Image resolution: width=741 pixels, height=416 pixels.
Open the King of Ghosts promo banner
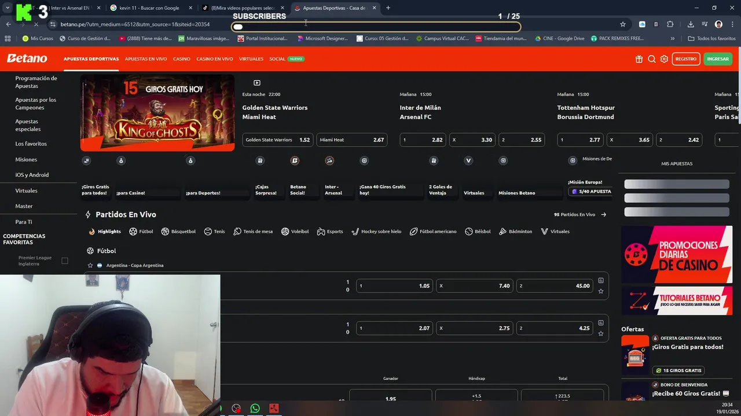click(157, 113)
